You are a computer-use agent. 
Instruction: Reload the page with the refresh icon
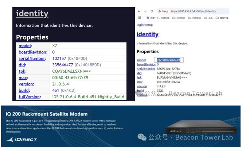pyautogui.click(x=152, y=11)
